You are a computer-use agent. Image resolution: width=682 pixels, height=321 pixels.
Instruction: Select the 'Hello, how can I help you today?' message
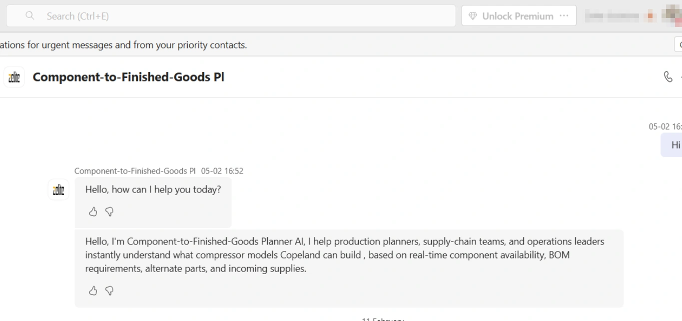(153, 189)
